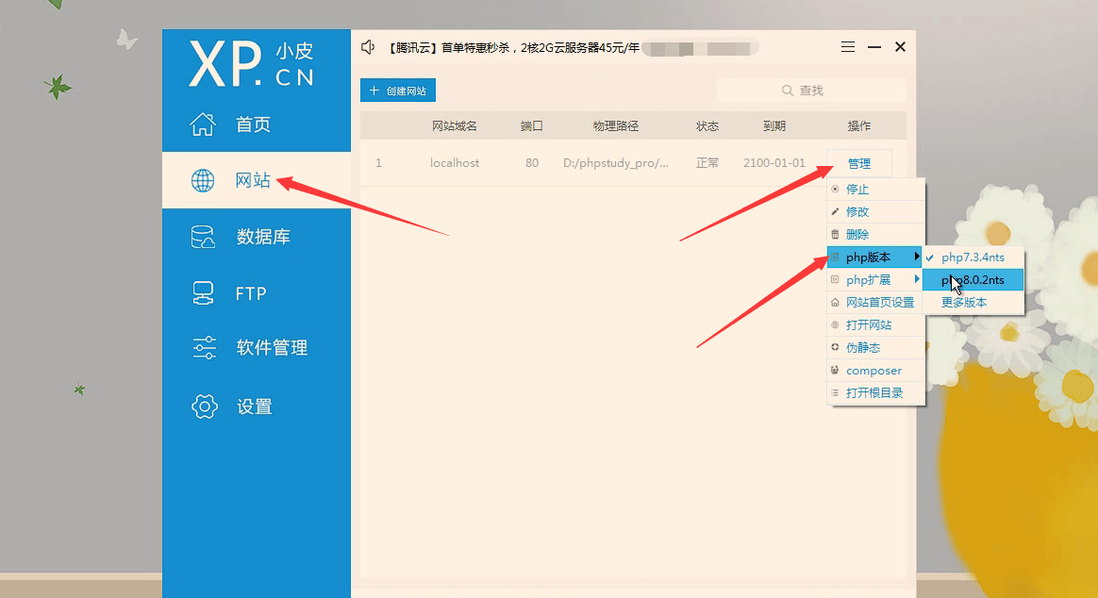Click the 网站域名 column header
This screenshot has width=1098, height=598.
455,126
